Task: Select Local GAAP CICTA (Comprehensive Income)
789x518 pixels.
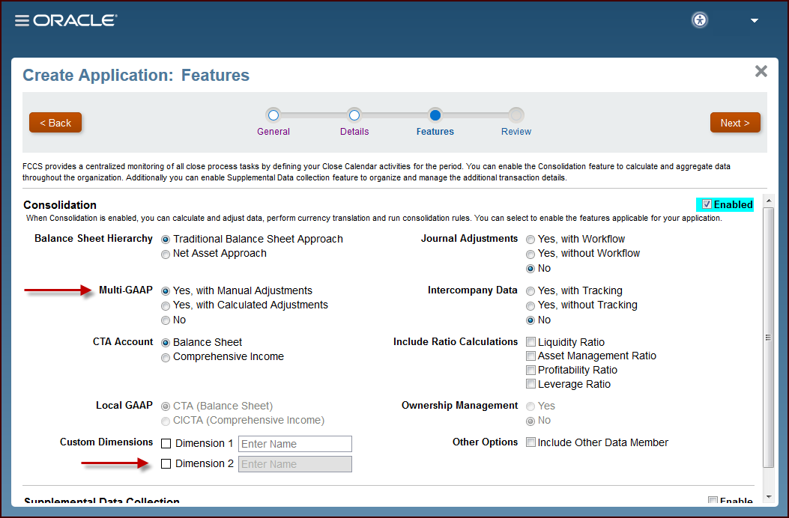Action: 166,421
